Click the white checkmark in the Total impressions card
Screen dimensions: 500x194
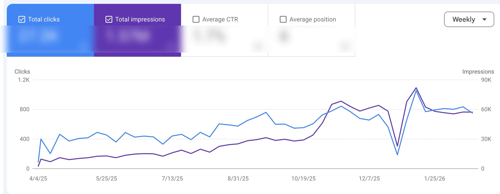(x=109, y=19)
